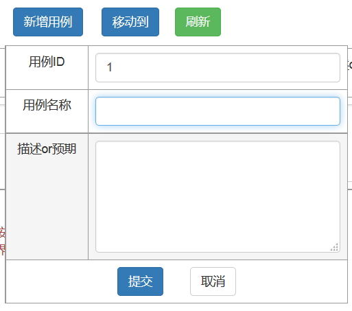Cancel the dialog with 取消
The image size is (352, 311).
[213, 281]
